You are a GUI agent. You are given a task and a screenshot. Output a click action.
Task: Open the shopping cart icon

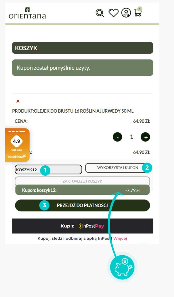point(138,12)
